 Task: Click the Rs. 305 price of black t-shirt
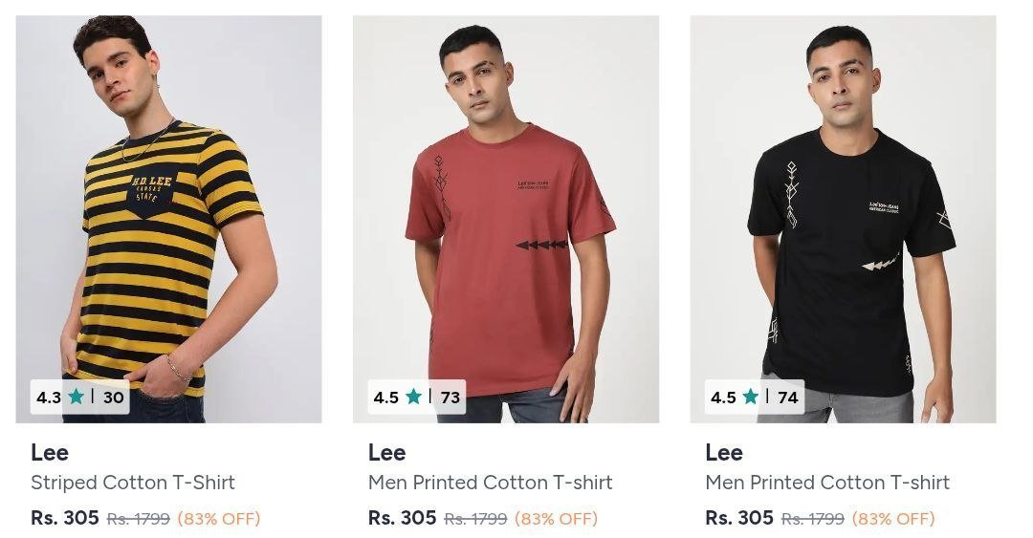pyautogui.click(x=739, y=518)
